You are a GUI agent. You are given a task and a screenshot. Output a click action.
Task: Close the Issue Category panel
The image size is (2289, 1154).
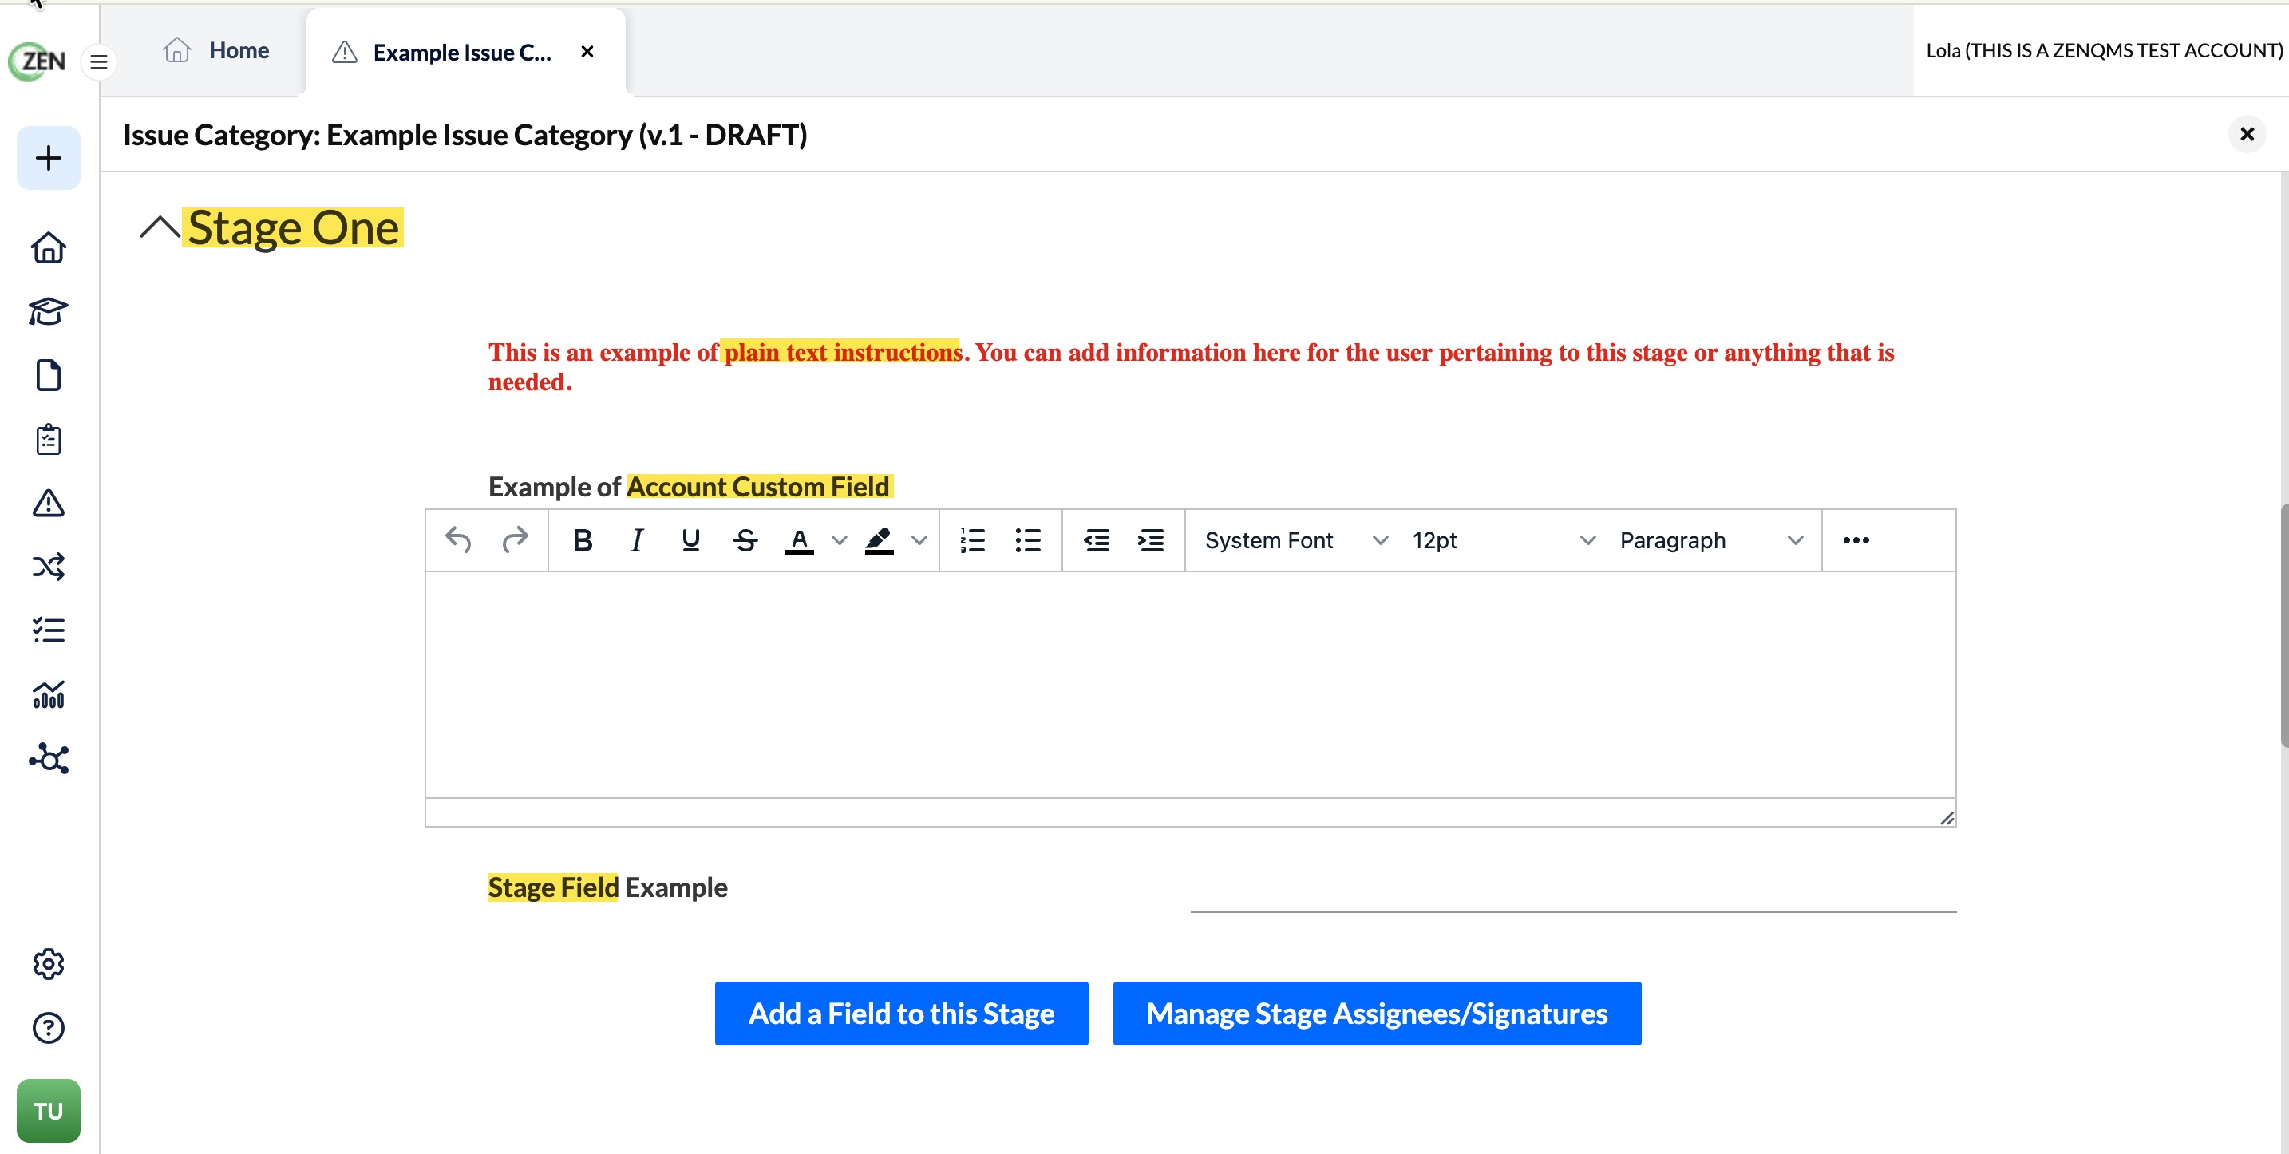coord(2247,134)
